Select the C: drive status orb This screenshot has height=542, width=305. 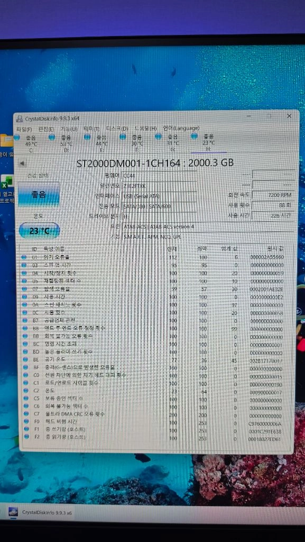click(x=17, y=137)
